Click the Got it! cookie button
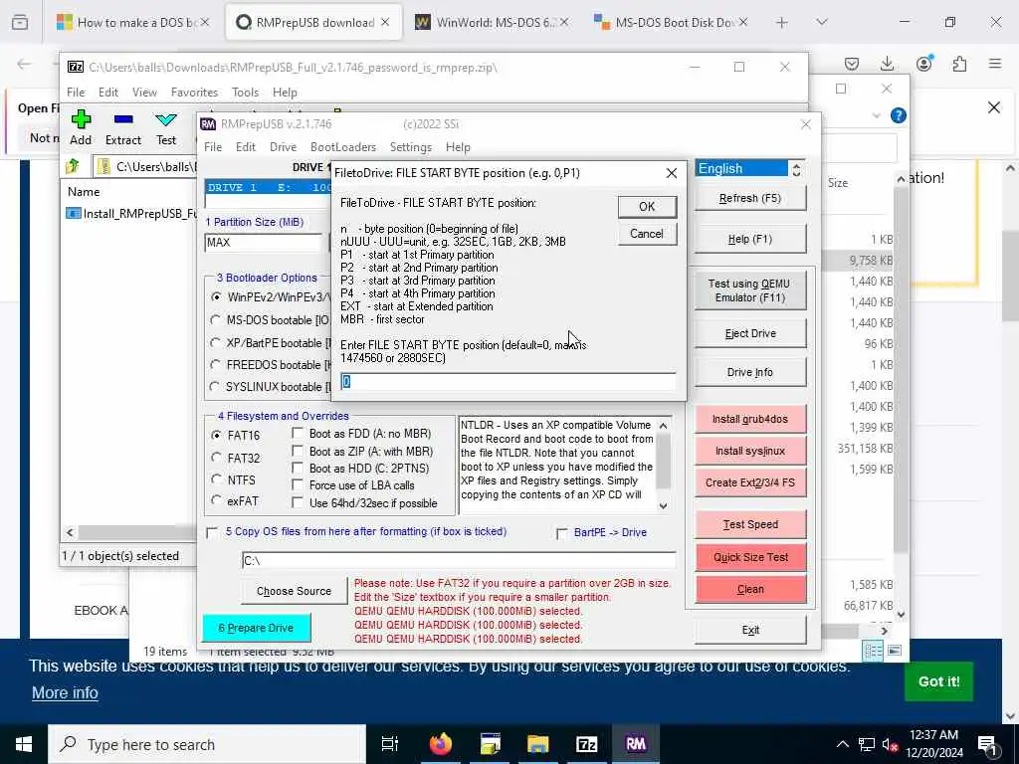This screenshot has width=1019, height=764. 938,681
